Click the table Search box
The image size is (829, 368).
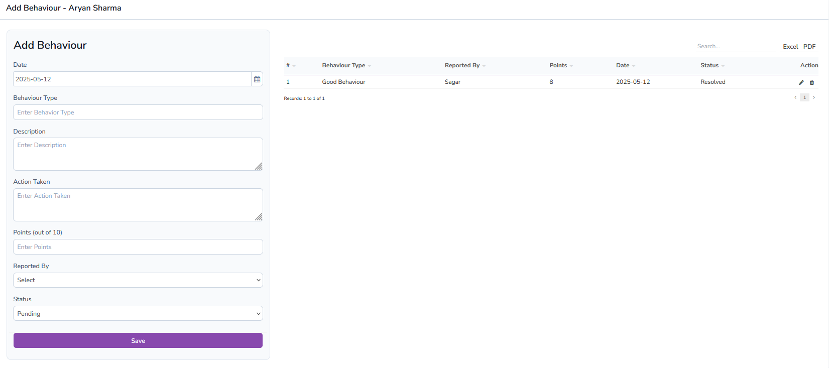coord(735,46)
